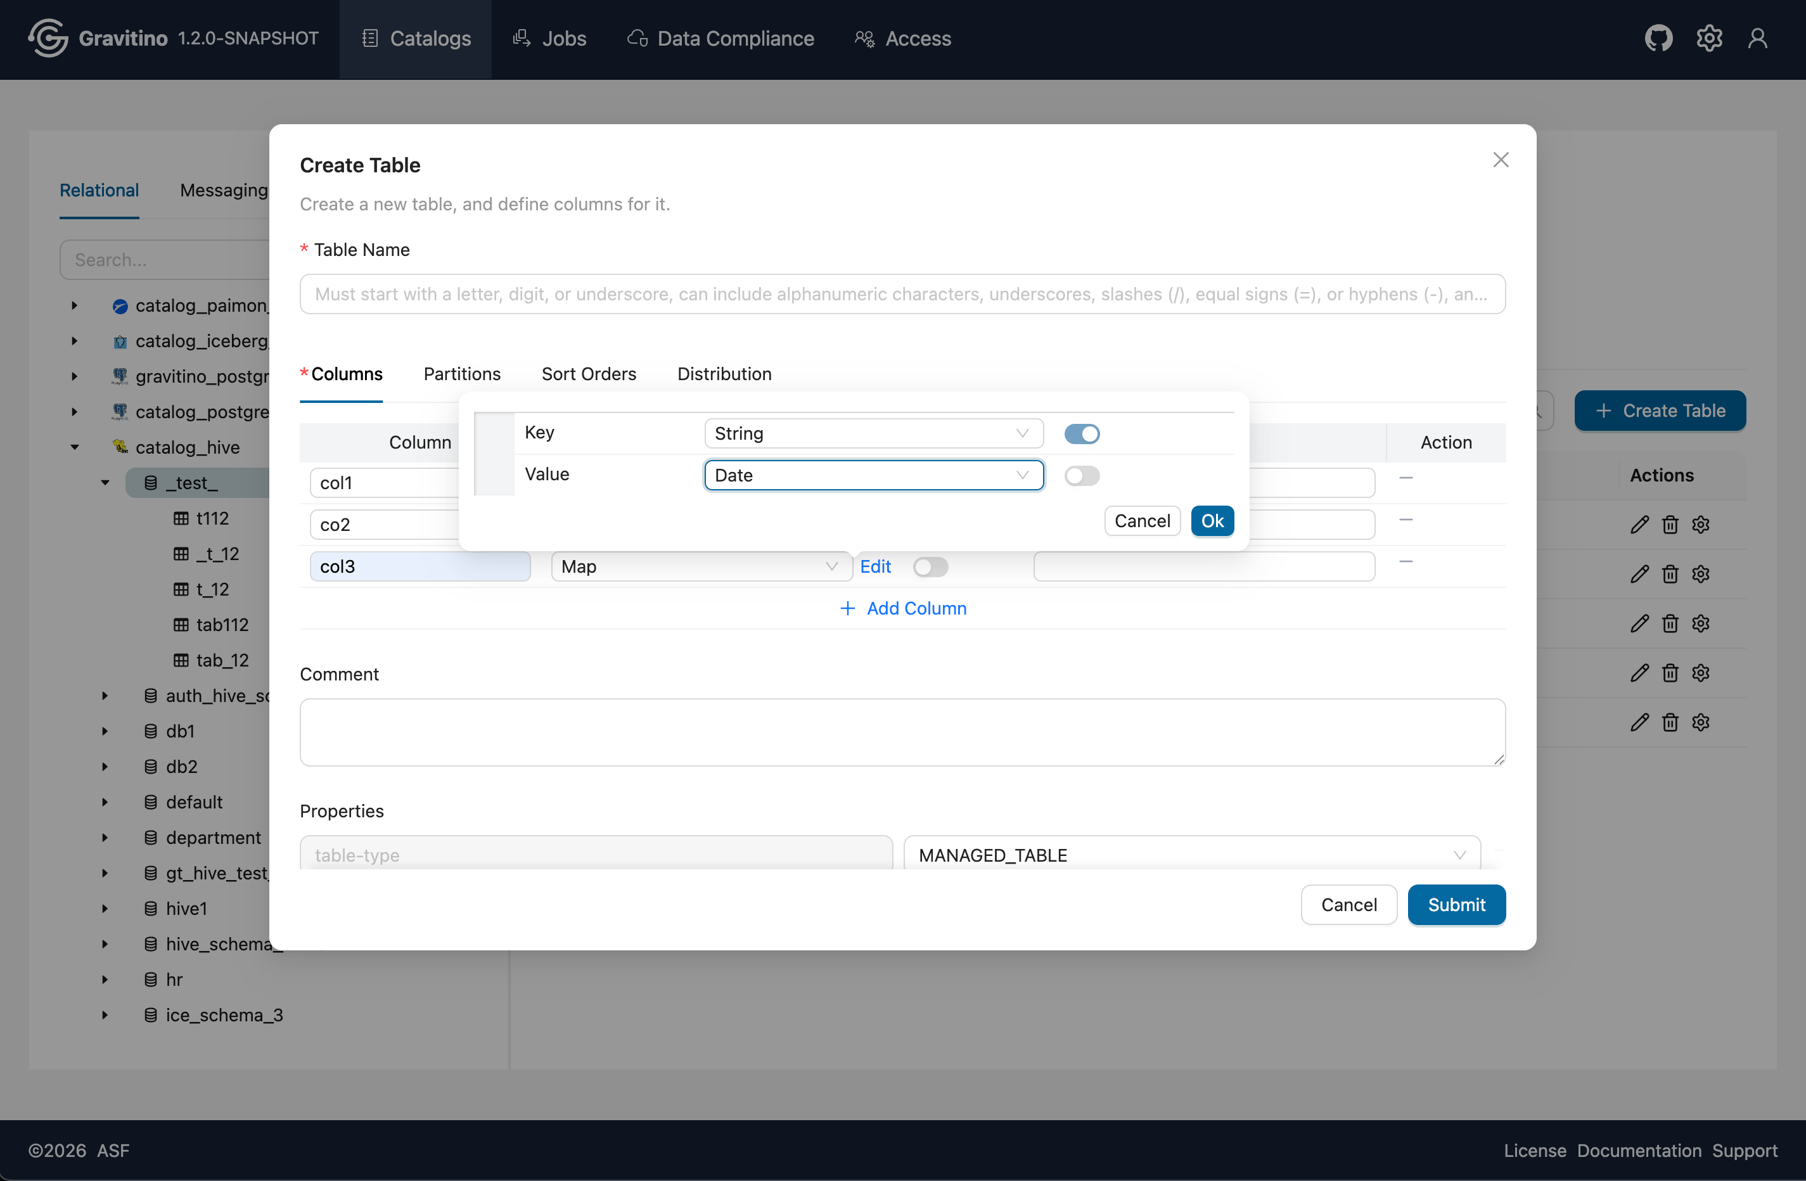Collapse the catalog_hive tree node

coord(74,447)
